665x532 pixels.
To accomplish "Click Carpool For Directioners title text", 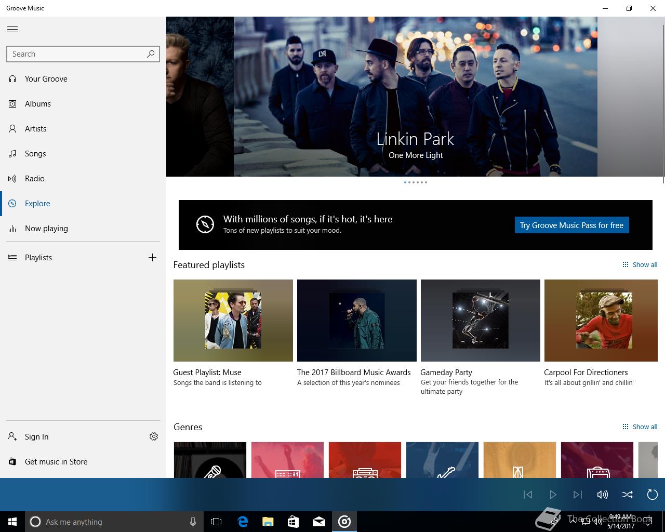I will click(586, 373).
